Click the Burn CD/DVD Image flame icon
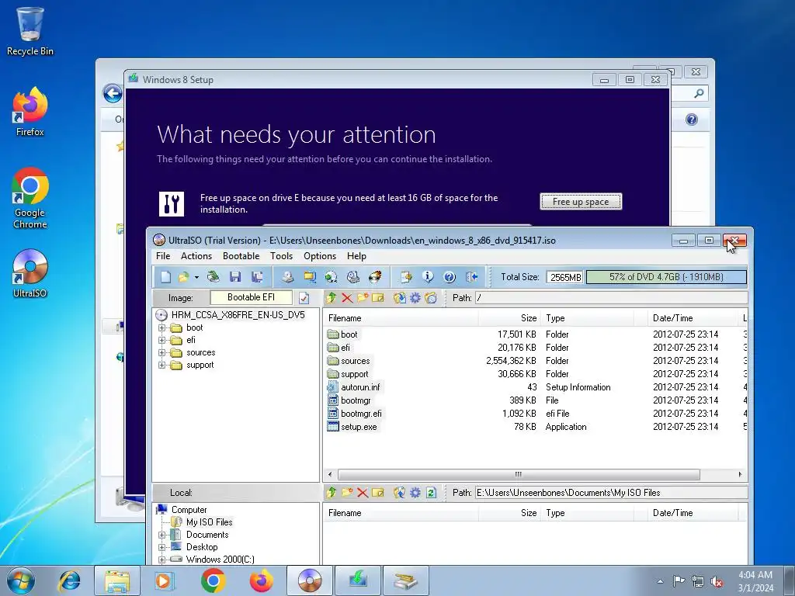Image resolution: width=795 pixels, height=596 pixels. tap(375, 277)
